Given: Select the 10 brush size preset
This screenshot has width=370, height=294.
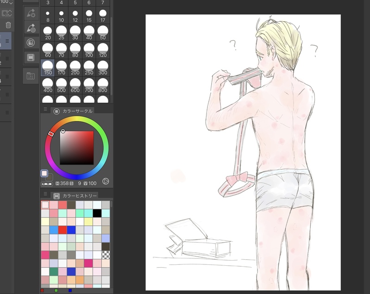Looking at the screenshot, I should pos(61,16).
